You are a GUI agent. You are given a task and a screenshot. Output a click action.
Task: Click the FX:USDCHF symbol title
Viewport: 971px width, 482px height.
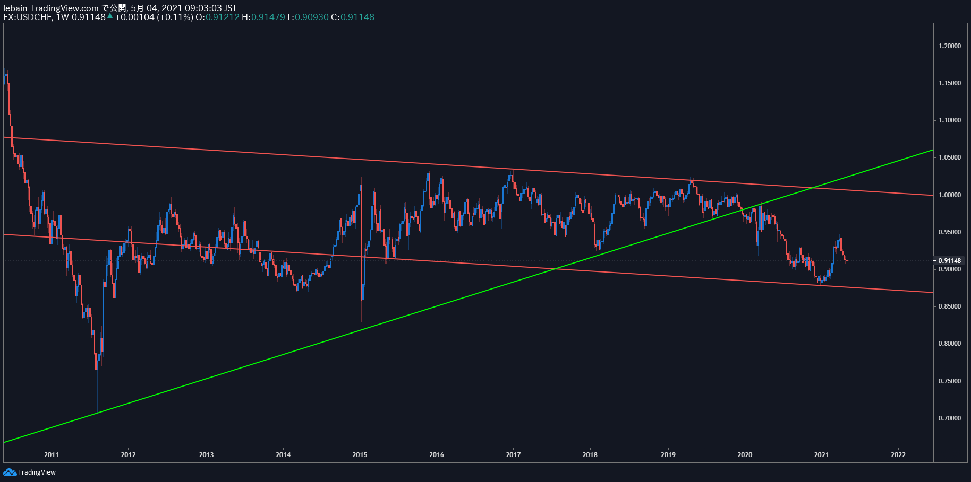coord(28,17)
